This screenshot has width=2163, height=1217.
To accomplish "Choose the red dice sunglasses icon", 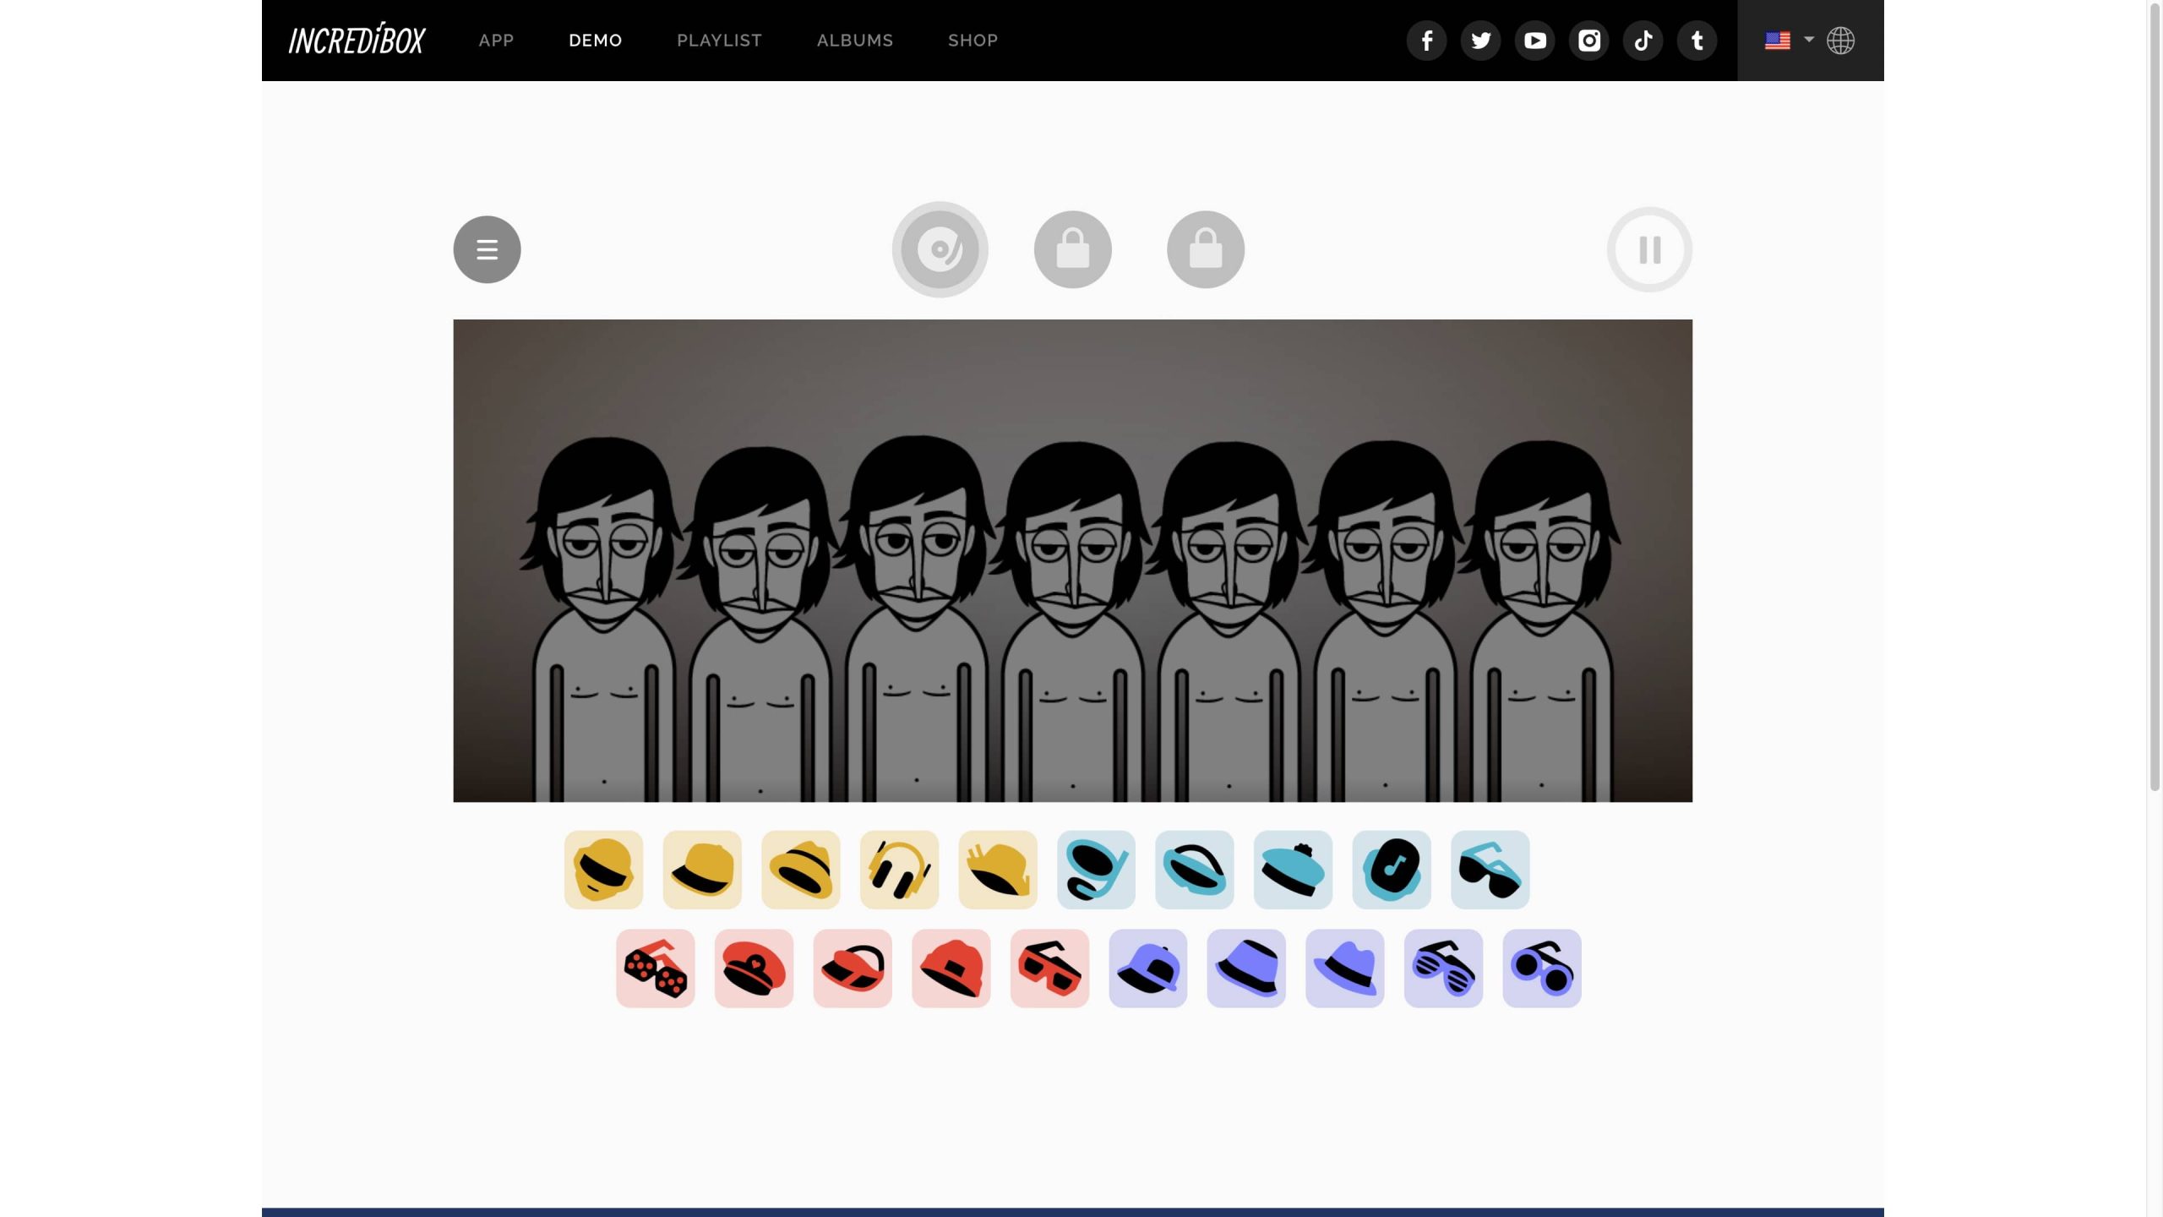I will [x=655, y=969].
